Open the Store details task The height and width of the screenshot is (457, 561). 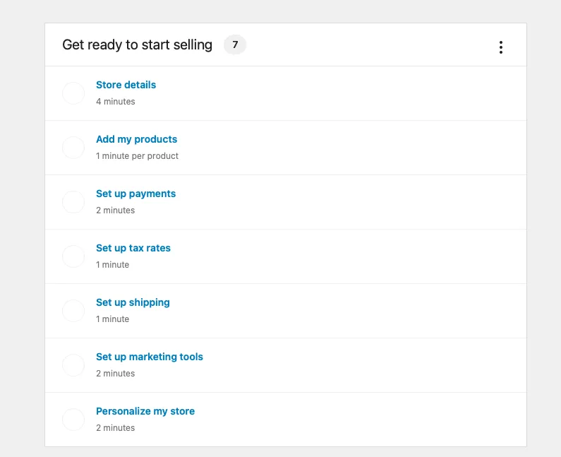(126, 85)
